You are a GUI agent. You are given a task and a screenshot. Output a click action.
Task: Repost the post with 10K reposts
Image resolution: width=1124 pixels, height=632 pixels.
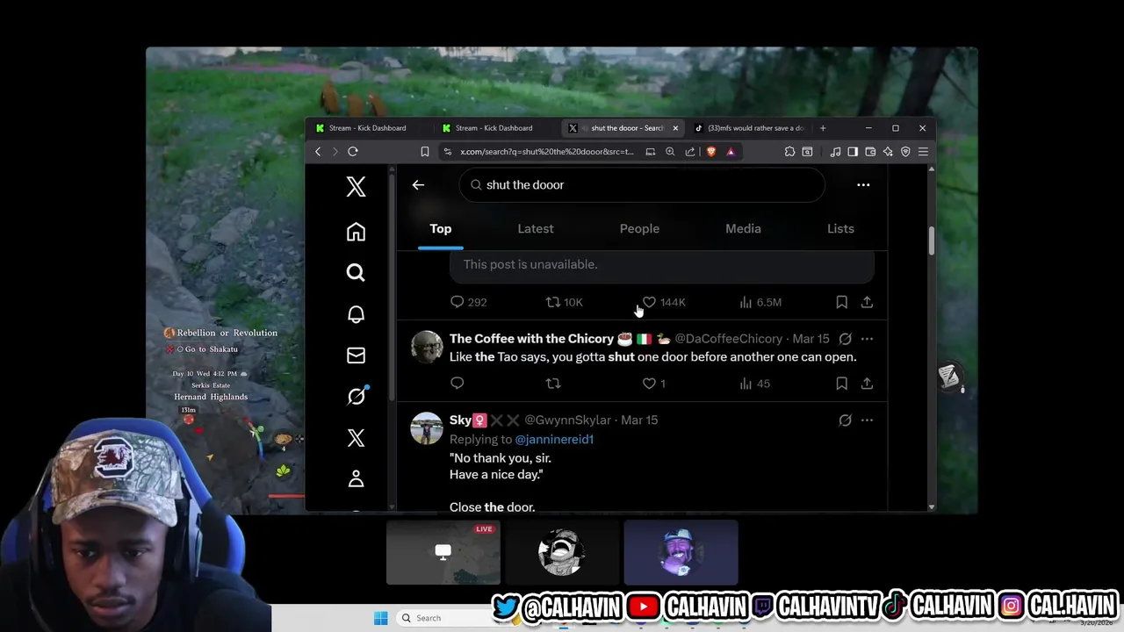click(x=564, y=302)
